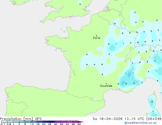Click the date 18-04-2026 text

click(x=111, y=119)
